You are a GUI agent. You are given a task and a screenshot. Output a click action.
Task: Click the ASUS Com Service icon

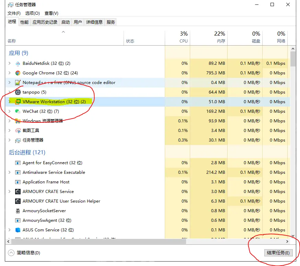tap(18, 230)
